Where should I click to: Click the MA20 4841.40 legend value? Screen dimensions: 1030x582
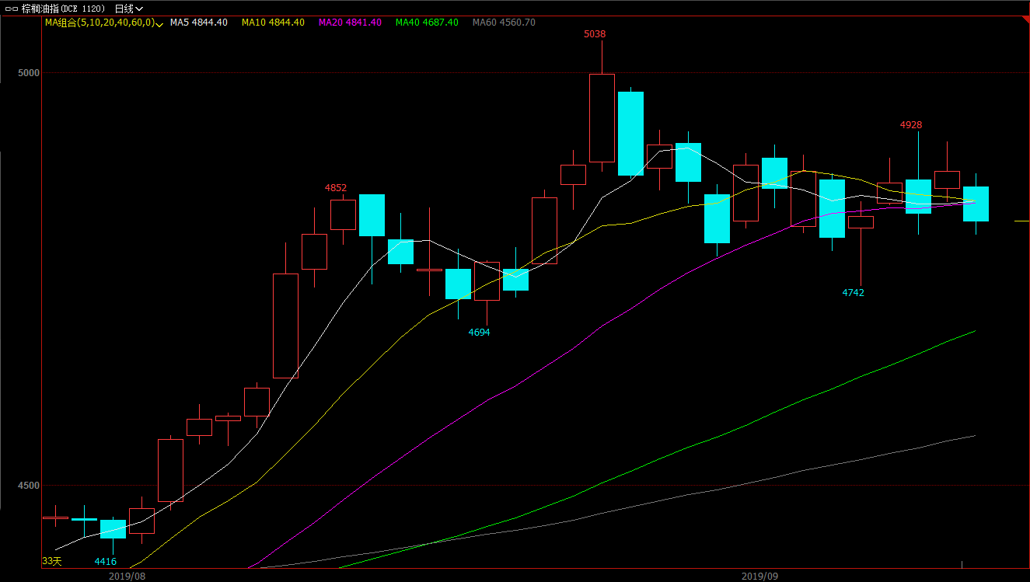pyautogui.click(x=350, y=23)
